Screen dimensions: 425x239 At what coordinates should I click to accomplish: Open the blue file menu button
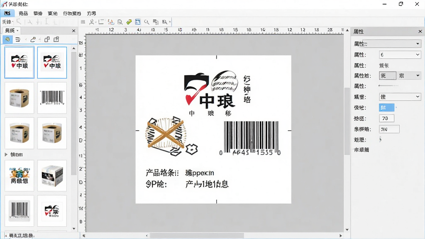(x=7, y=13)
